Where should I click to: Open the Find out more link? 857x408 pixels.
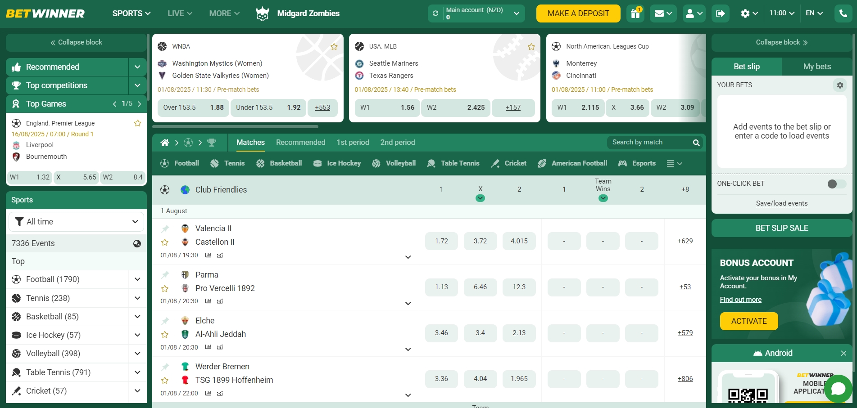point(740,300)
